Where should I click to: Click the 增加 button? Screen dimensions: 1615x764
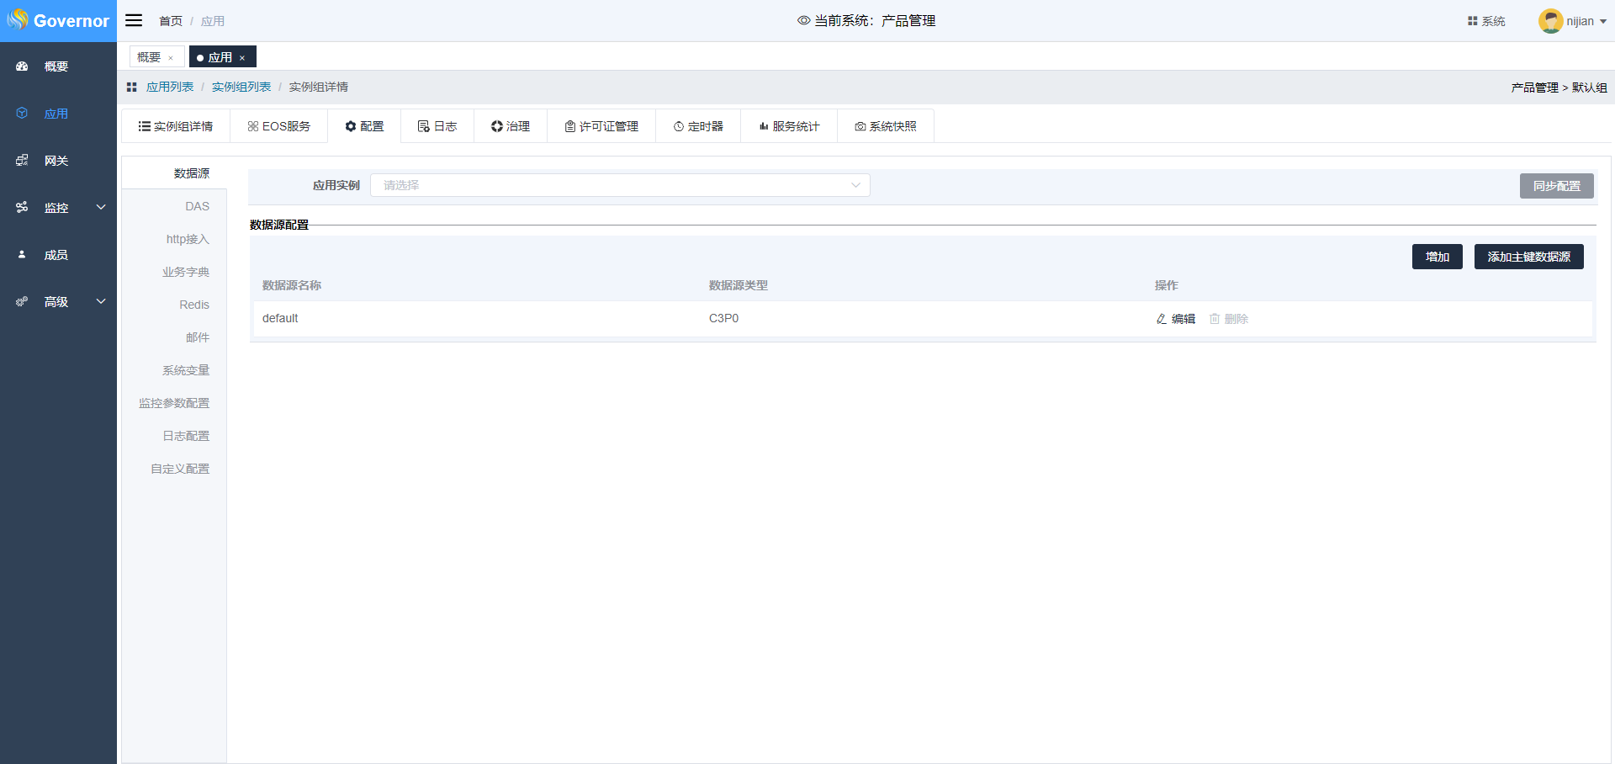click(1437, 257)
